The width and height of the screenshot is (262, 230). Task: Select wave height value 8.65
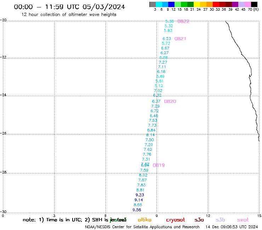pos(138,205)
